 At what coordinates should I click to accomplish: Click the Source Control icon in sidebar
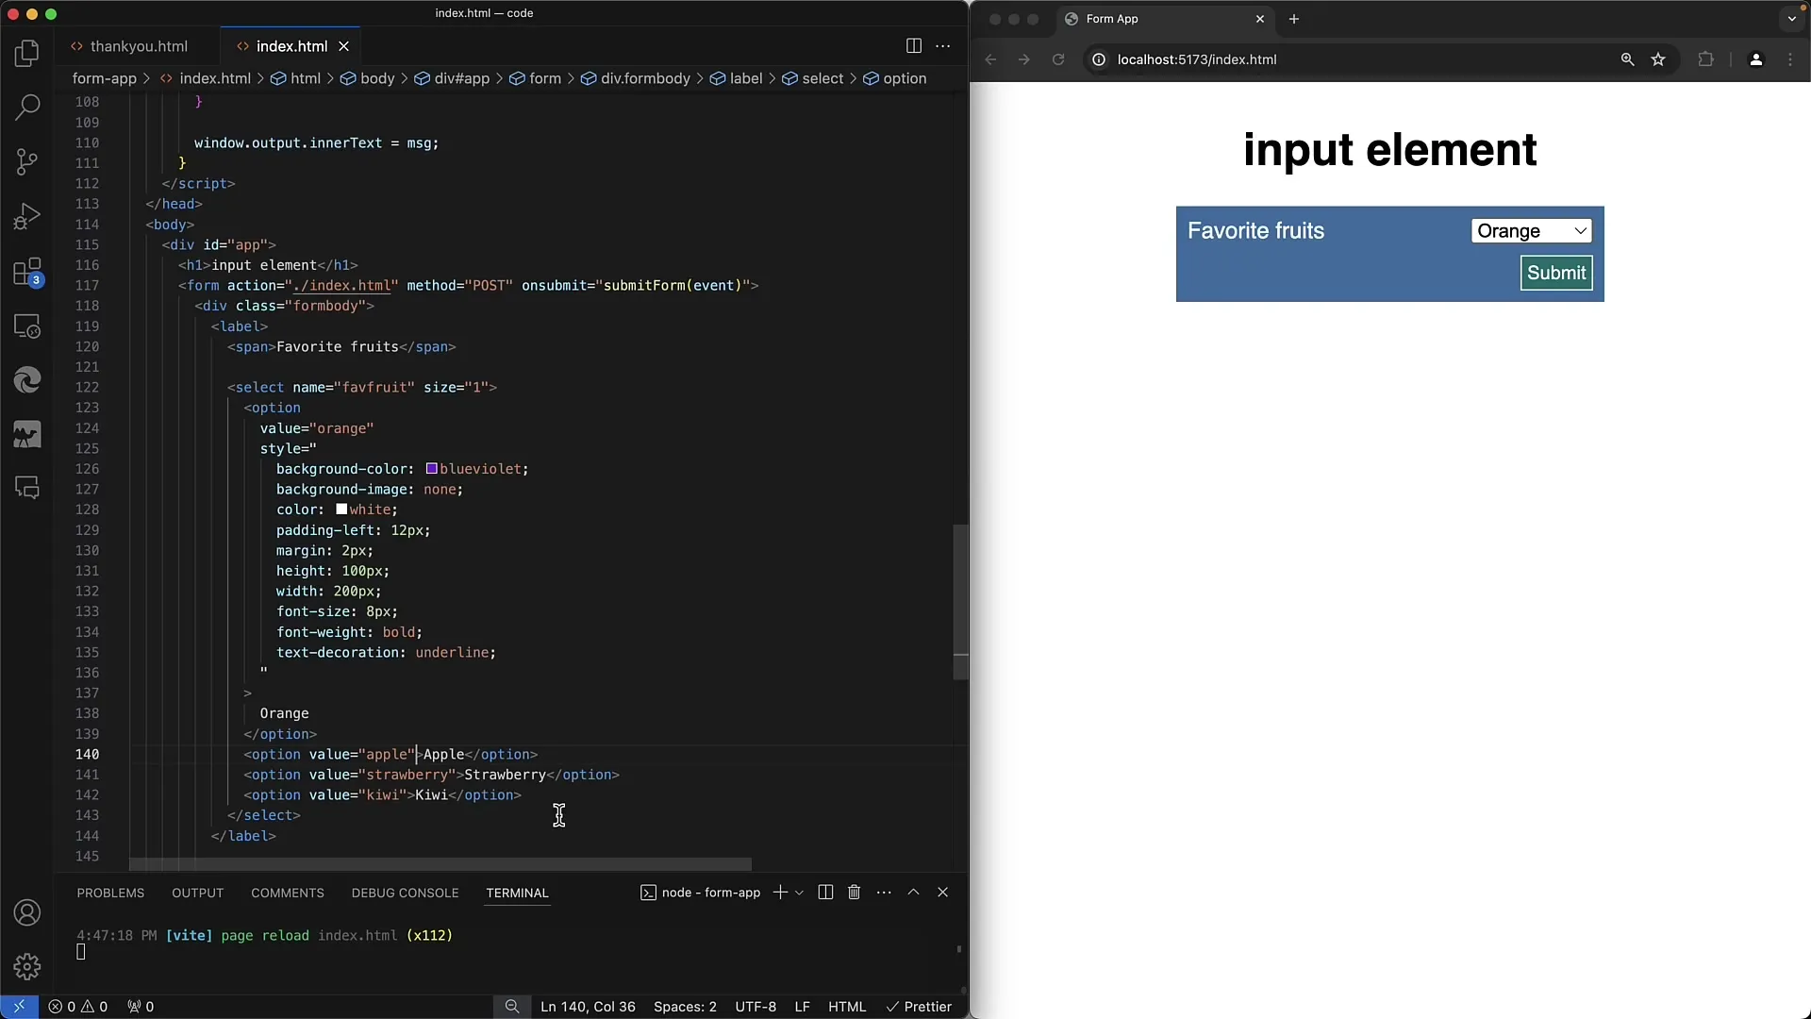coord(27,161)
